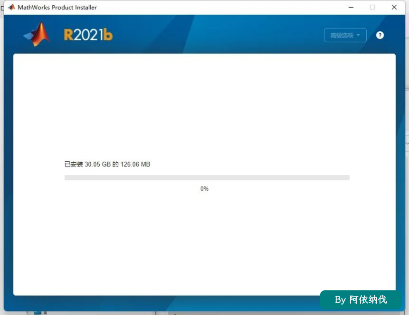Minimize the MathWorks Product Installer window
Screen dimensions: 409x315
[351, 7]
